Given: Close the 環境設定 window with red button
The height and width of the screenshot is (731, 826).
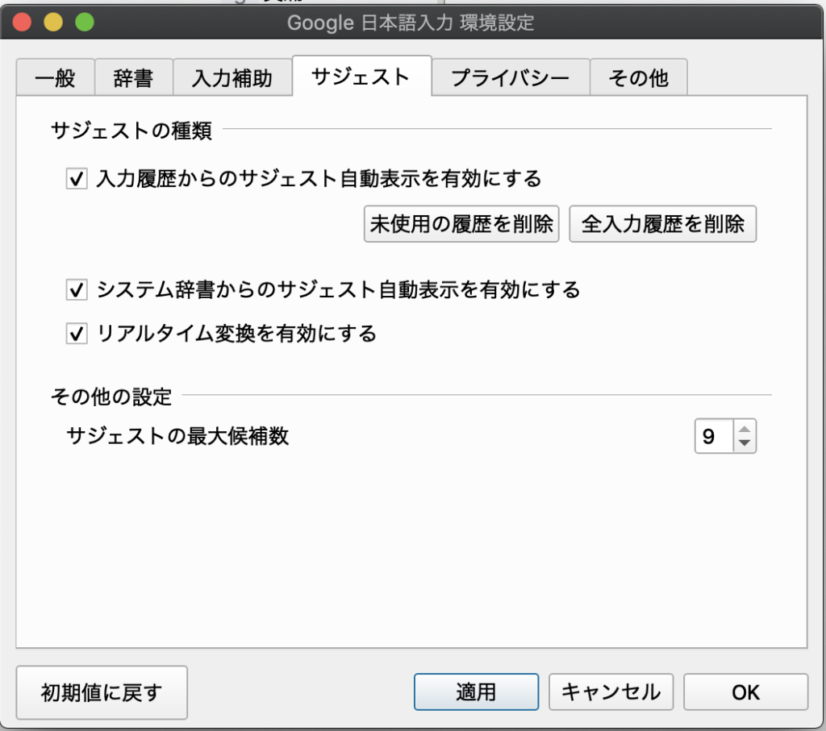Looking at the screenshot, I should (x=23, y=22).
